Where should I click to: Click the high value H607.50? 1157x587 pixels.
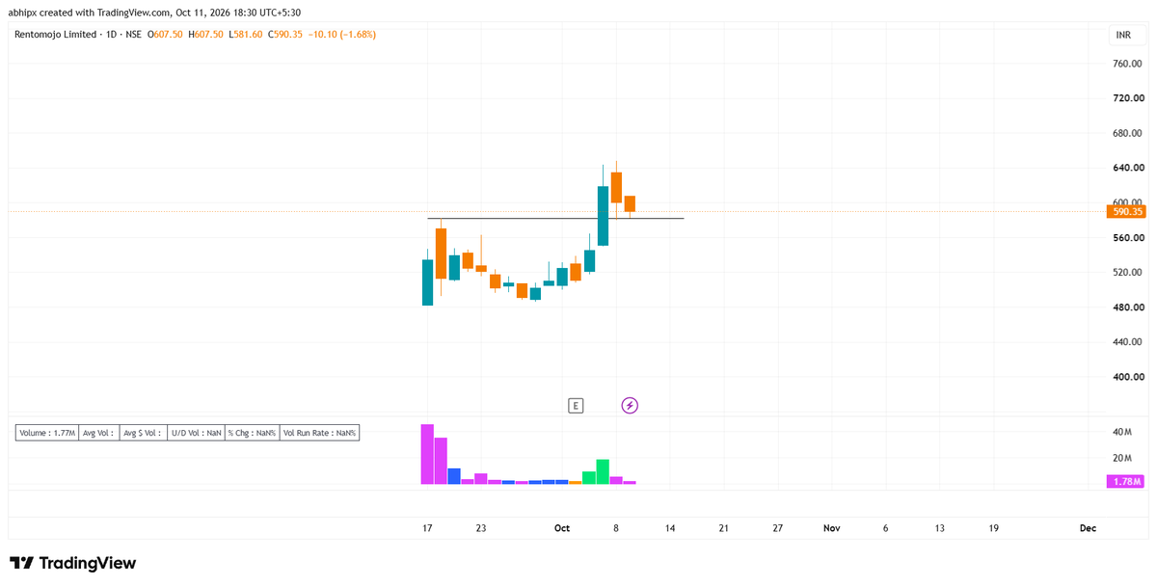coord(205,34)
